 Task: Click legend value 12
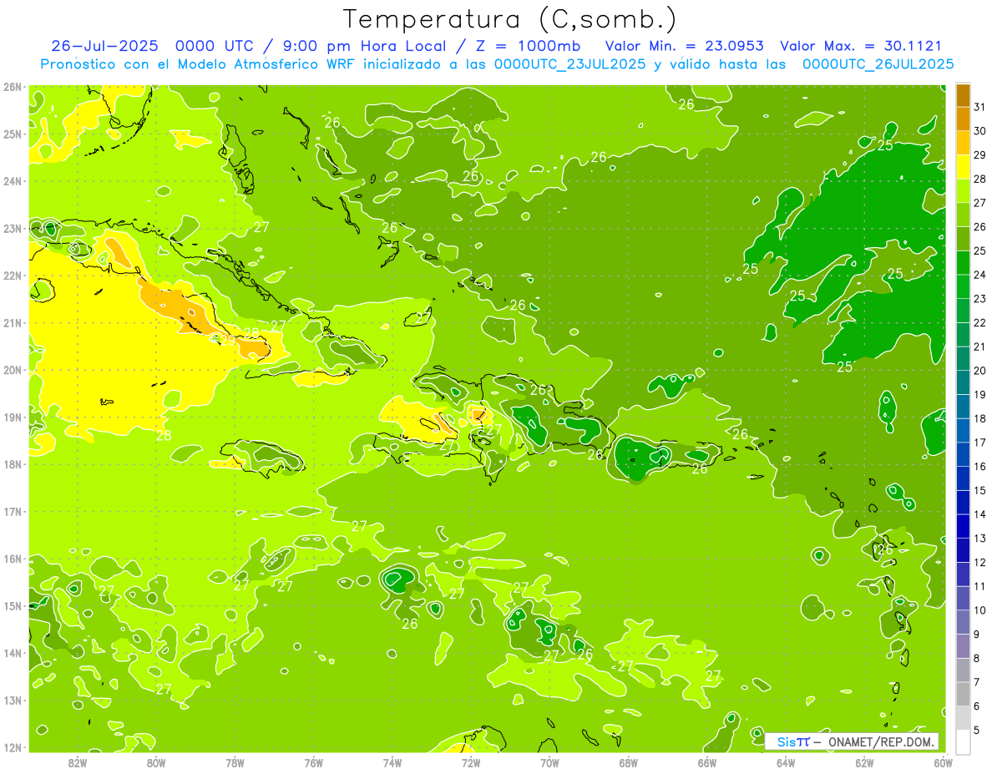(980, 563)
